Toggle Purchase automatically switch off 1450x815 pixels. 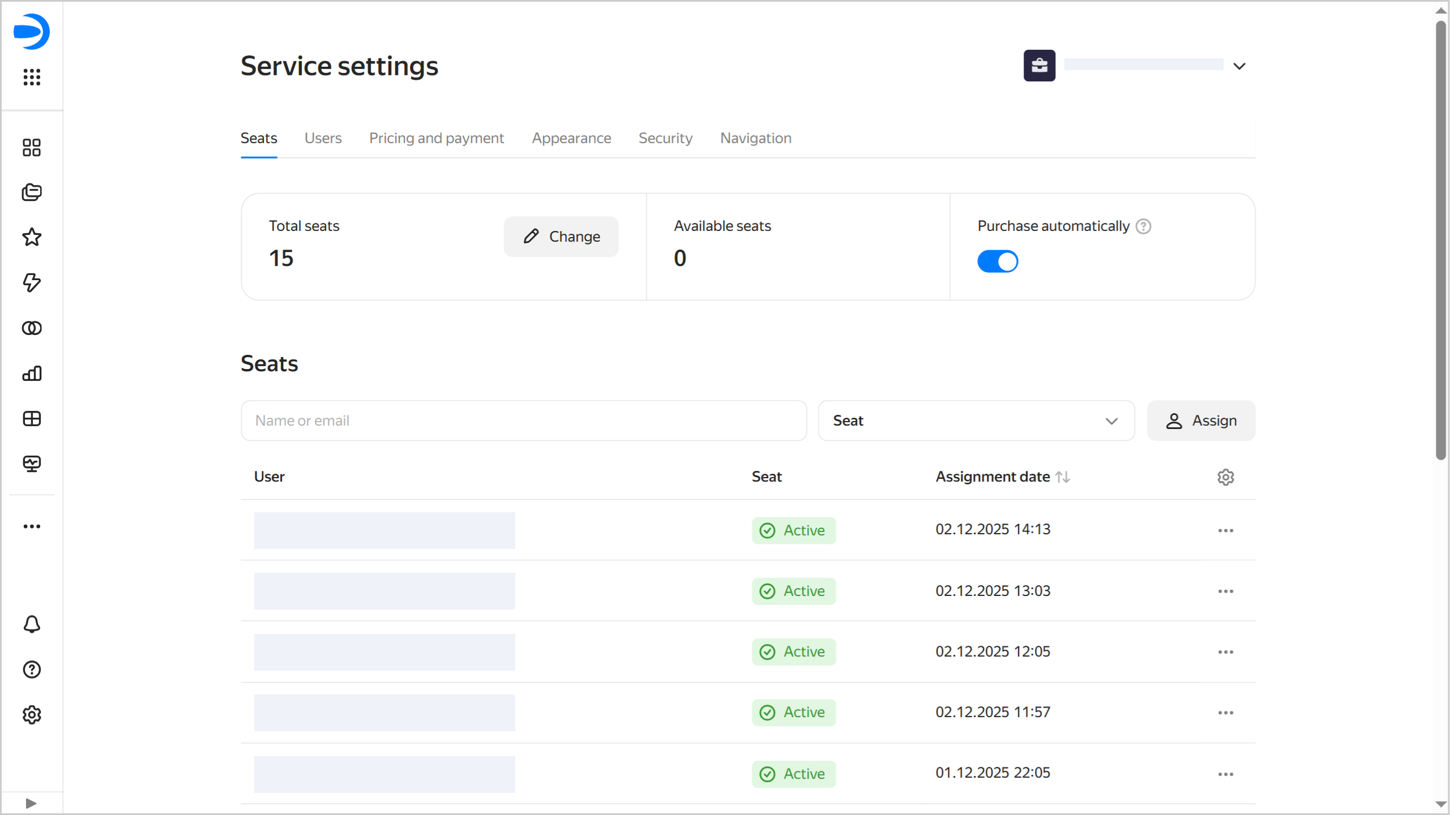(998, 261)
